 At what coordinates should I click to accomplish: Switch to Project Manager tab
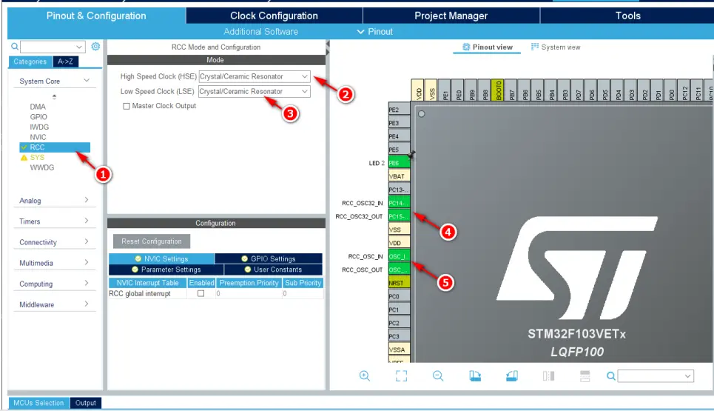coord(451,16)
